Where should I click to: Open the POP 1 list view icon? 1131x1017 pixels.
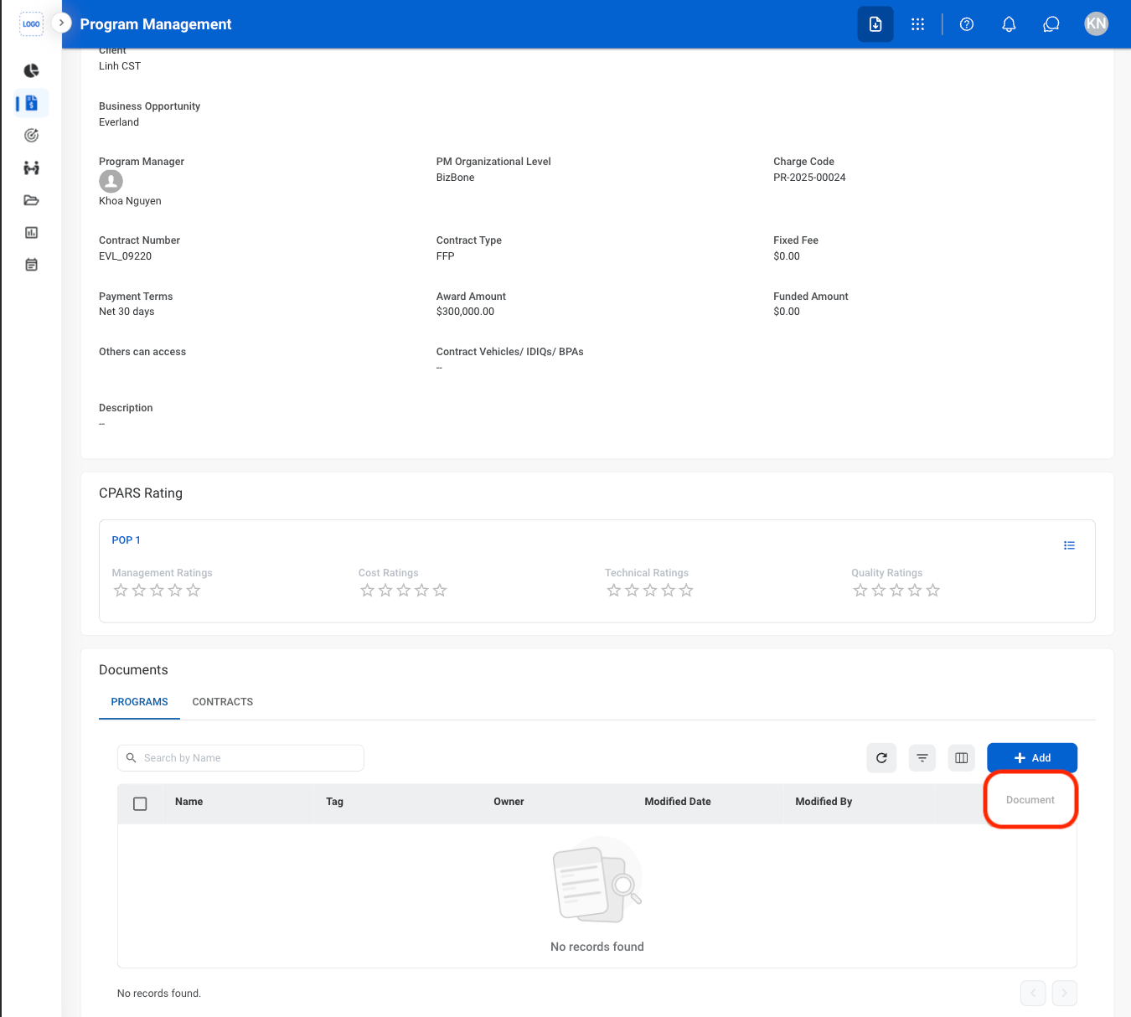pos(1069,545)
